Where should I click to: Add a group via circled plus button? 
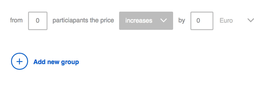point(19,61)
